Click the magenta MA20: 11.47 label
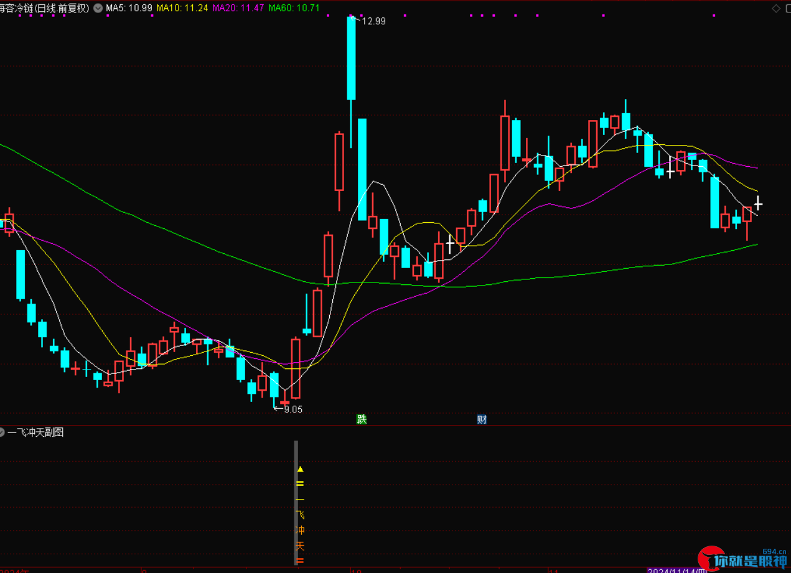The width and height of the screenshot is (791, 573). tap(238, 9)
